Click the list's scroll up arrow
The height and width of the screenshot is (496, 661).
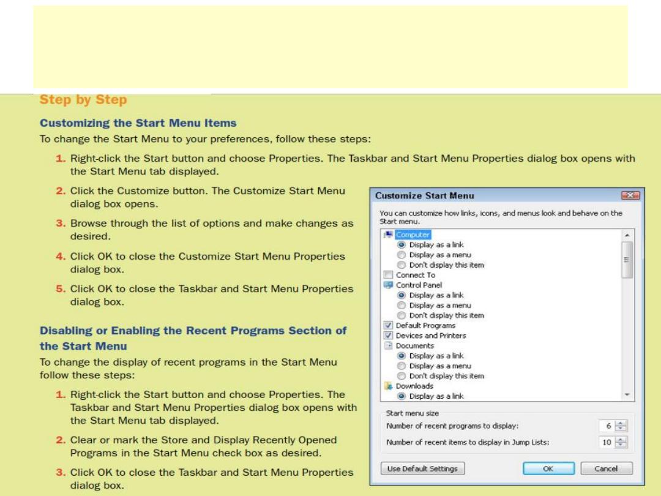click(627, 235)
